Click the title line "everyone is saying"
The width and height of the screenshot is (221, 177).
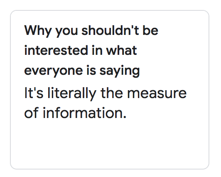(82, 71)
